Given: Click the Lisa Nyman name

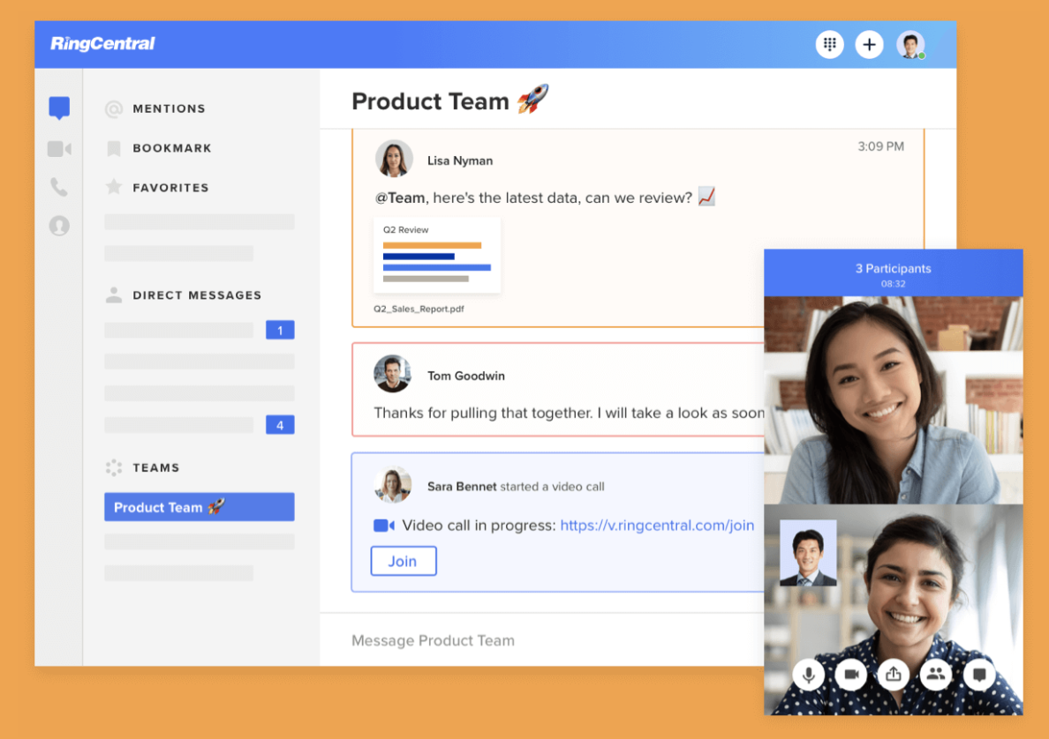Looking at the screenshot, I should 460,161.
